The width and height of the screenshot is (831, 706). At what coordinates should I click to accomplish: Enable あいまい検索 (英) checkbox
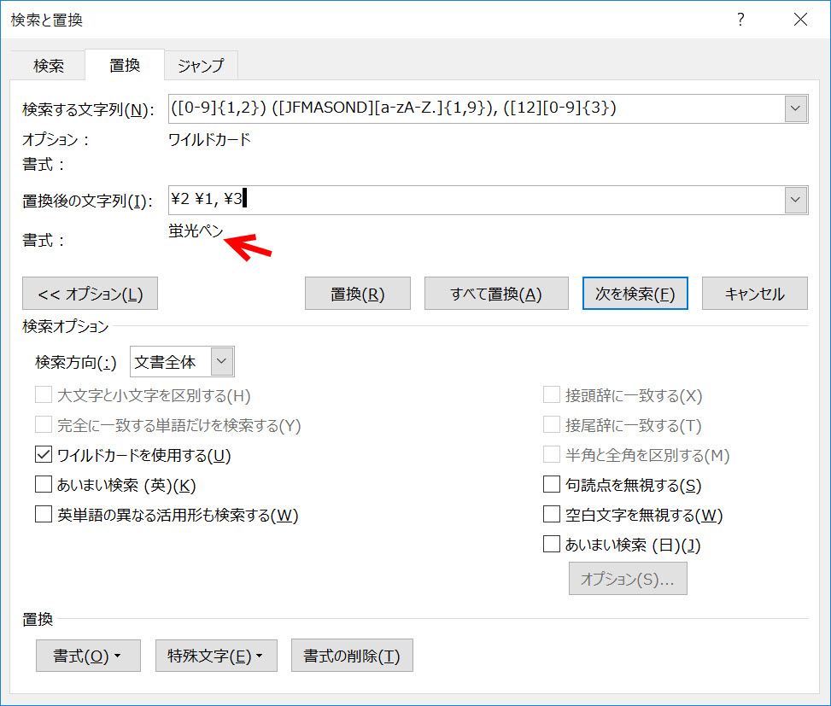(x=44, y=486)
